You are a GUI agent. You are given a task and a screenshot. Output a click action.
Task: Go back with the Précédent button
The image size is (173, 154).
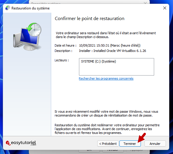pyautogui.click(x=108, y=144)
